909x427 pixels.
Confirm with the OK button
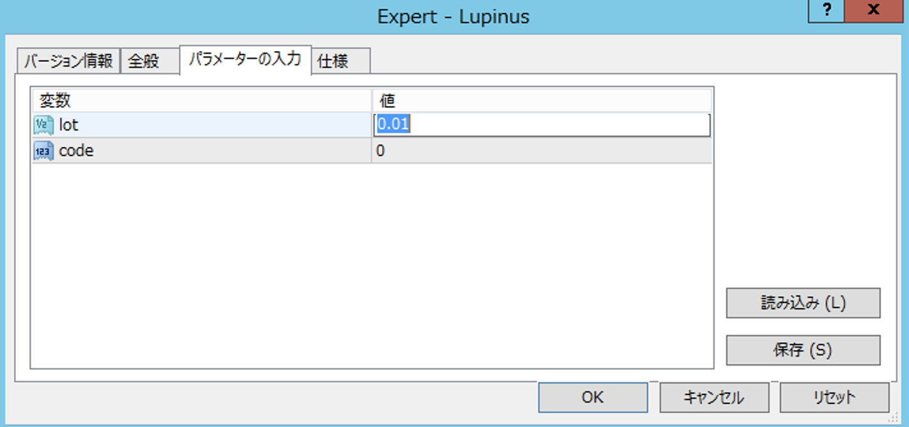592,398
